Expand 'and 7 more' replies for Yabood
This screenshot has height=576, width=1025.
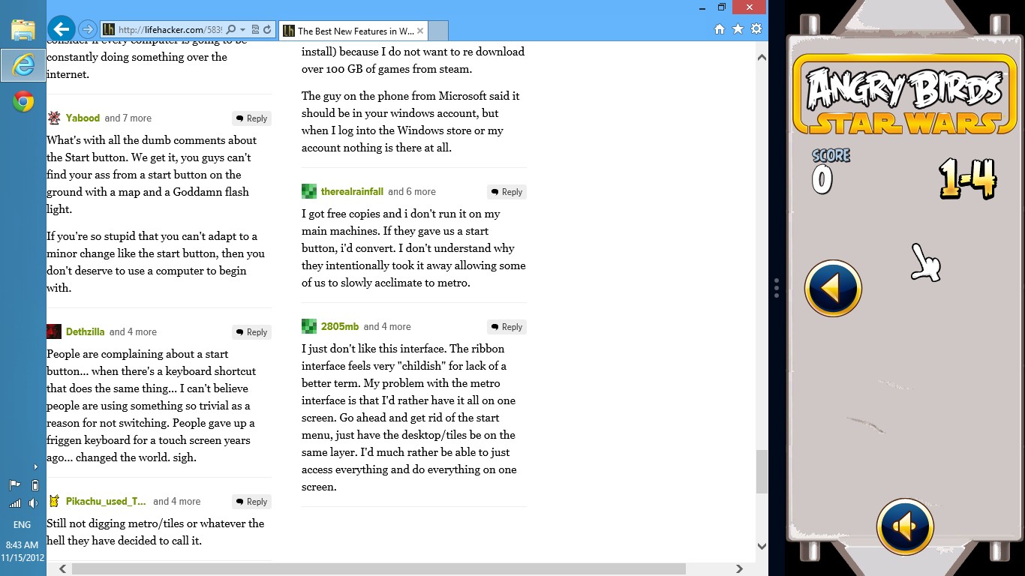tap(128, 118)
